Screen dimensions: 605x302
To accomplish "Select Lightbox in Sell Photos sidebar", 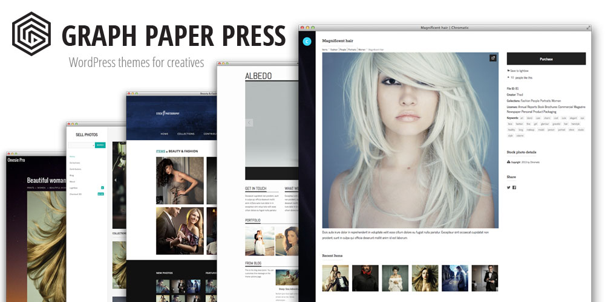I will (x=73, y=188).
